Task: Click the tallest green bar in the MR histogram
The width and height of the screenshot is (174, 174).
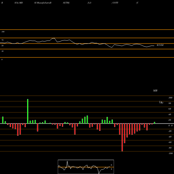Action: tap(28, 111)
